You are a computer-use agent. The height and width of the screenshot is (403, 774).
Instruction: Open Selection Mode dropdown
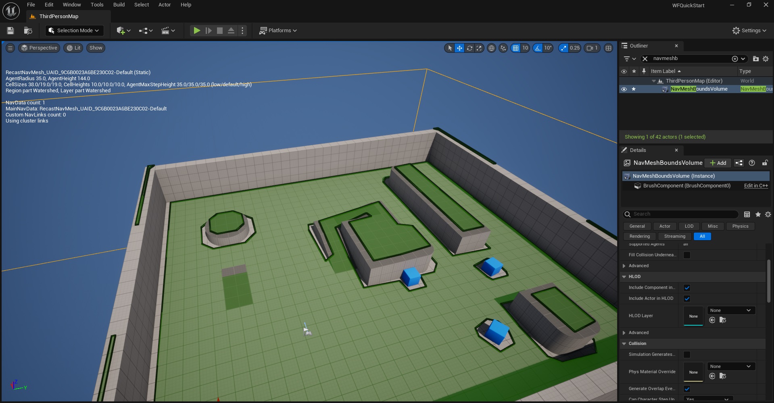[74, 31]
